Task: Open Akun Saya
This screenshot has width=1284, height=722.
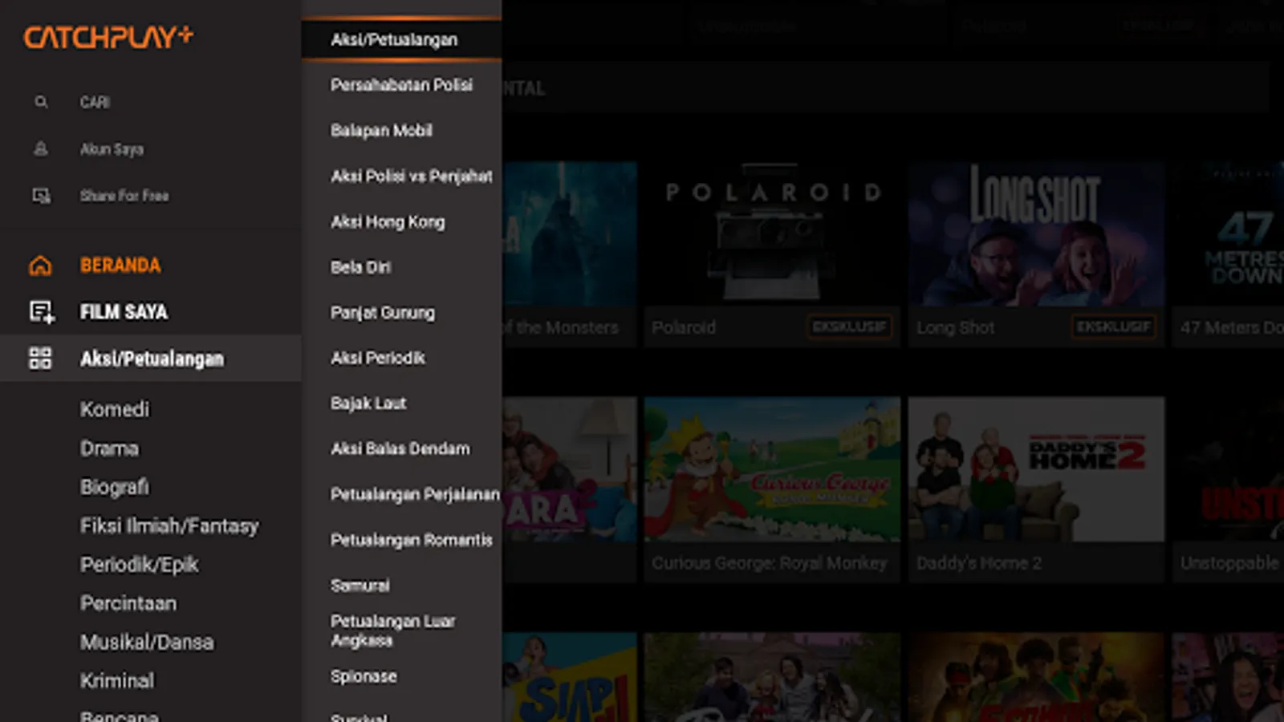Action: click(x=112, y=149)
